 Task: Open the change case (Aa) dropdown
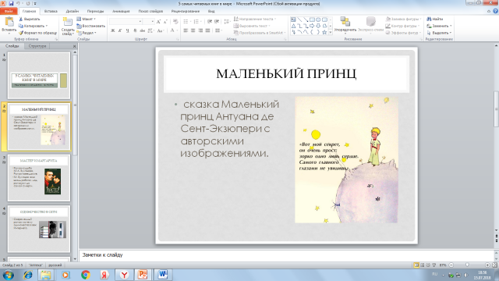click(161, 30)
